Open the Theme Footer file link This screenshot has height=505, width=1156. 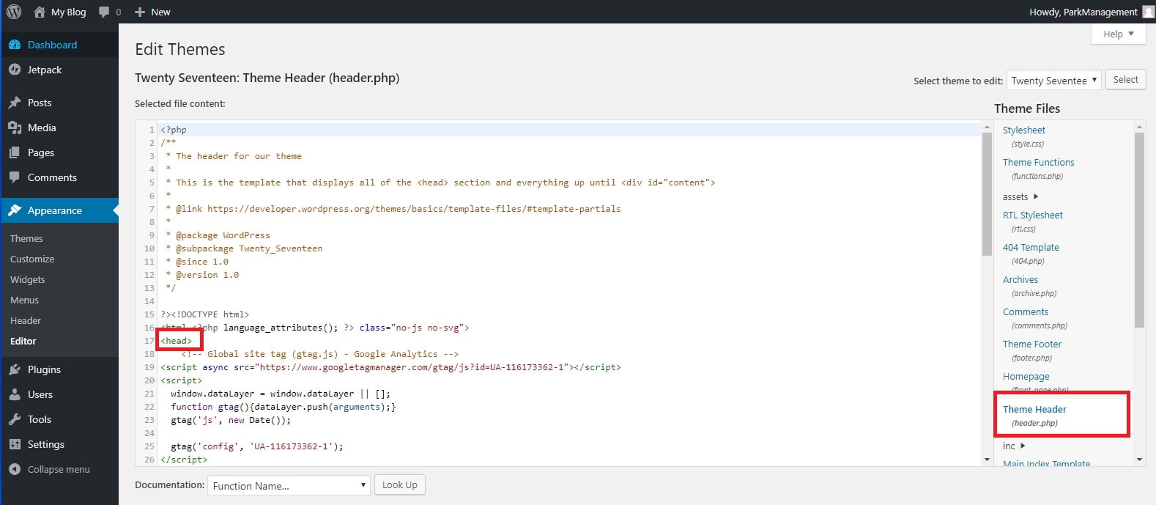click(1031, 344)
